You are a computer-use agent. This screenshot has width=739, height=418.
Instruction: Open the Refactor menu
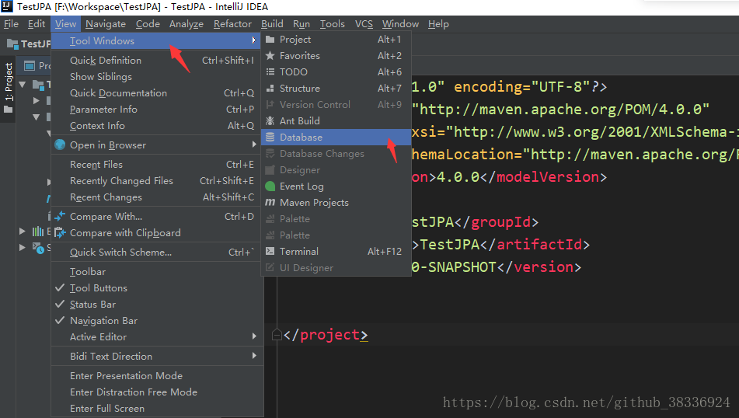pos(232,24)
